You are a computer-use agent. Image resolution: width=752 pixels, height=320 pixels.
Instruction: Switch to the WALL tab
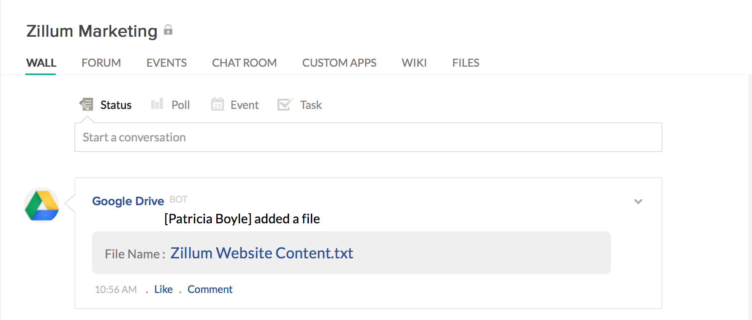(41, 63)
